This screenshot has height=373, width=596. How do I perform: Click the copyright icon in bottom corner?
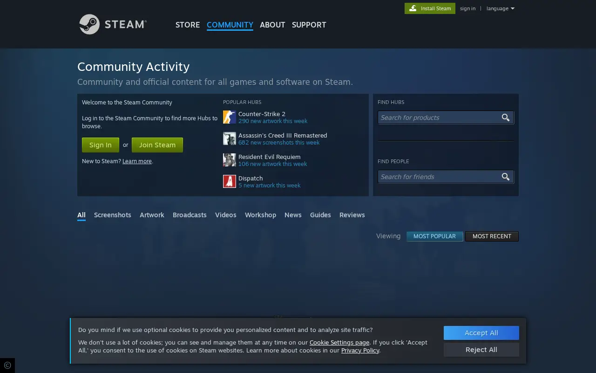pyautogui.click(x=7, y=366)
